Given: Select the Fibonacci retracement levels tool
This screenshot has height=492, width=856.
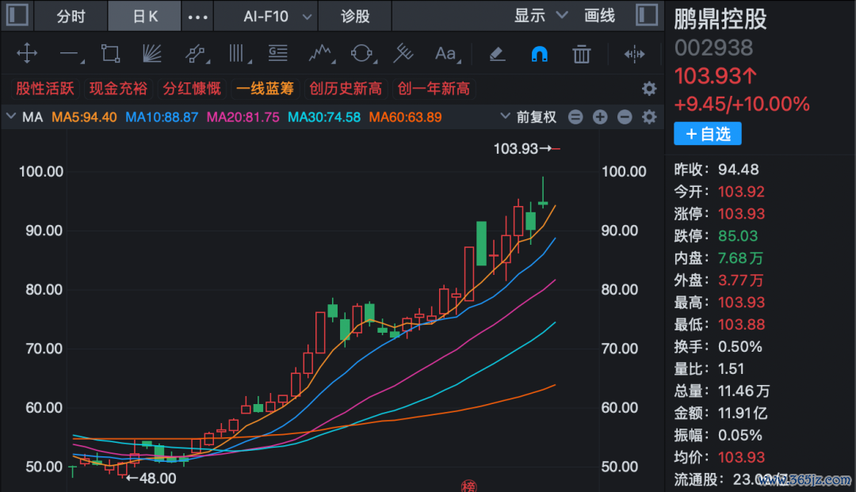Looking at the screenshot, I should tap(278, 53).
